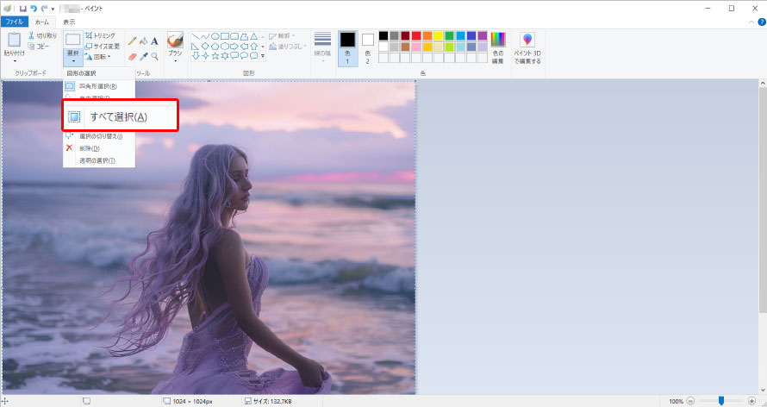
Task: Collapse the ribbon with the top-right chevron
Action: pos(751,22)
